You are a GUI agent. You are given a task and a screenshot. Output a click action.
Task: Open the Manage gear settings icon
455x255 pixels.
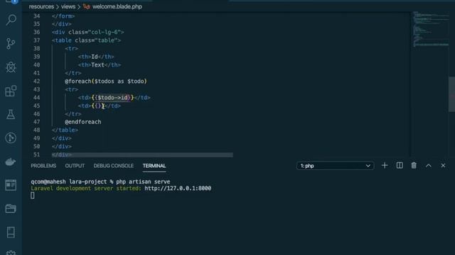pos(11,253)
